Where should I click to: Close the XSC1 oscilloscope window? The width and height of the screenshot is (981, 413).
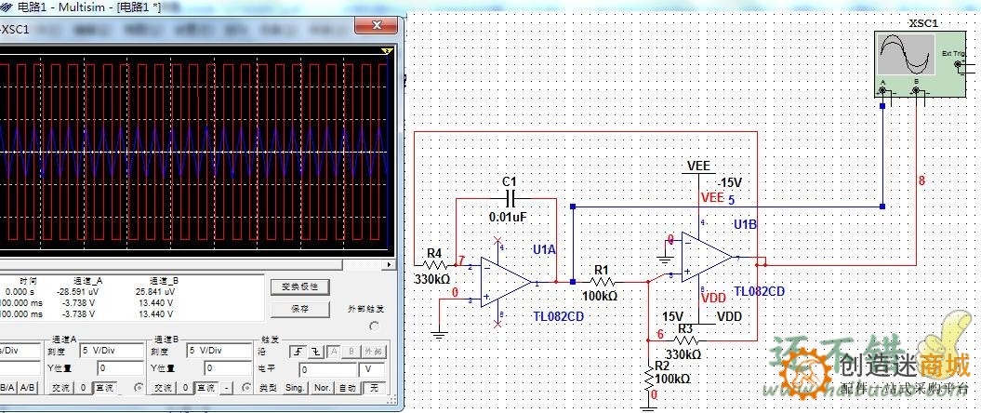tap(376, 26)
